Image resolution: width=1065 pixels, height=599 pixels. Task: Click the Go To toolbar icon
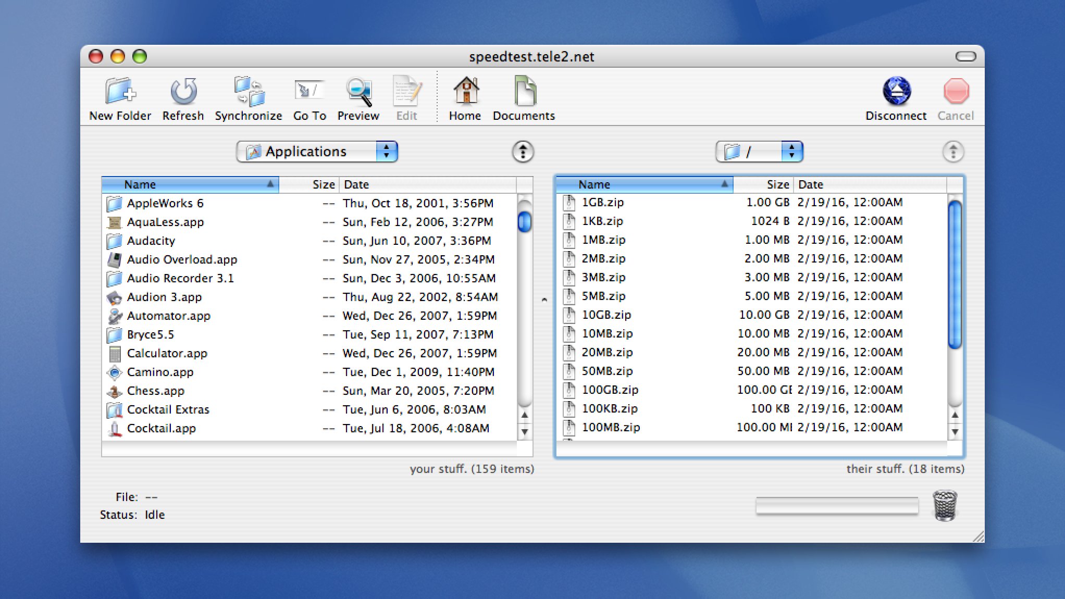(309, 91)
